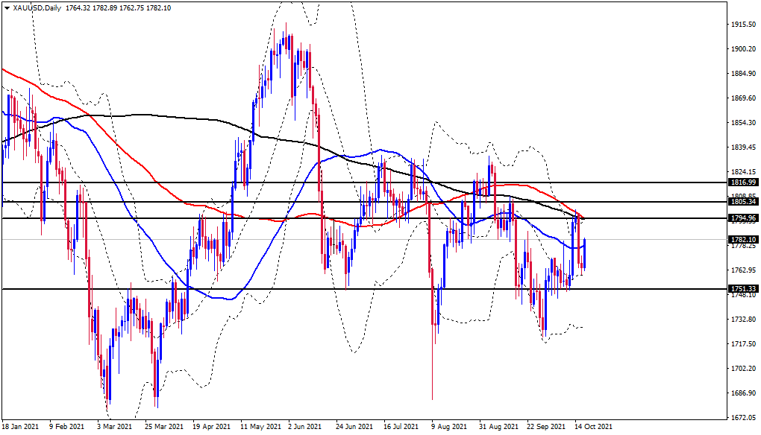Click the latest blue candlestick on the chart
Image resolution: width=761 pixels, height=435 pixels.
pyautogui.click(x=584, y=254)
